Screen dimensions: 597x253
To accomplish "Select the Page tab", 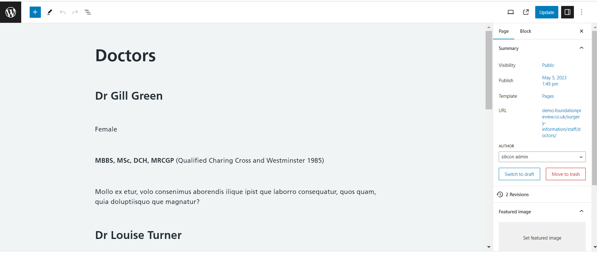I will (x=504, y=31).
